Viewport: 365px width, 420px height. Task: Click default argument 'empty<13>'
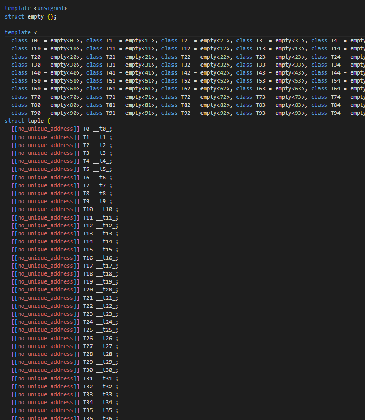coord(290,49)
